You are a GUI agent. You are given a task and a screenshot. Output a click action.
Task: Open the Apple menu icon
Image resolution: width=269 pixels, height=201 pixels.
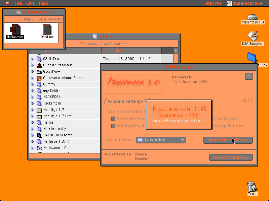[7, 3]
